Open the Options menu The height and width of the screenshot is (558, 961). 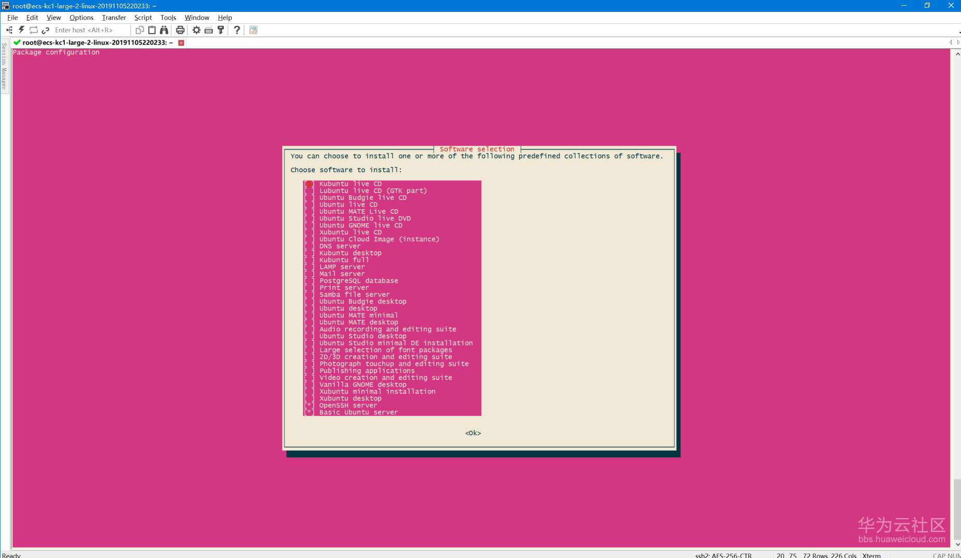point(81,18)
